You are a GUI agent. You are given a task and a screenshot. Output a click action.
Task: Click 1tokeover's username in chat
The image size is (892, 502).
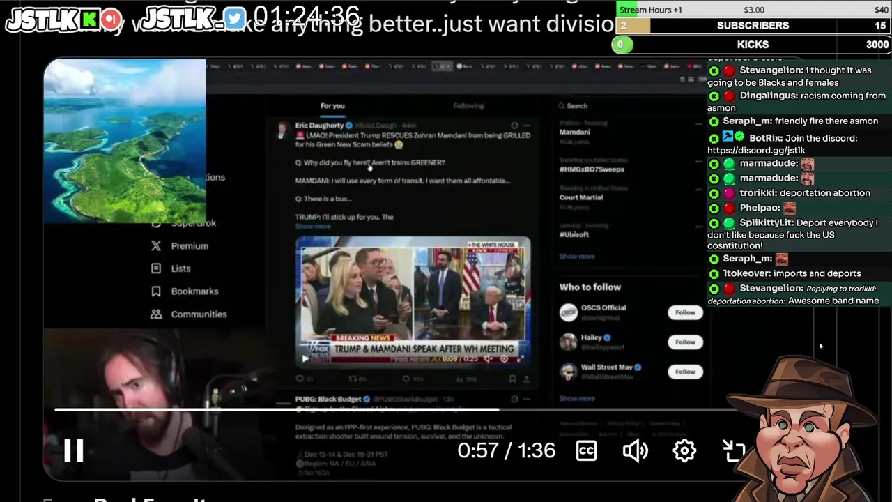(x=746, y=274)
